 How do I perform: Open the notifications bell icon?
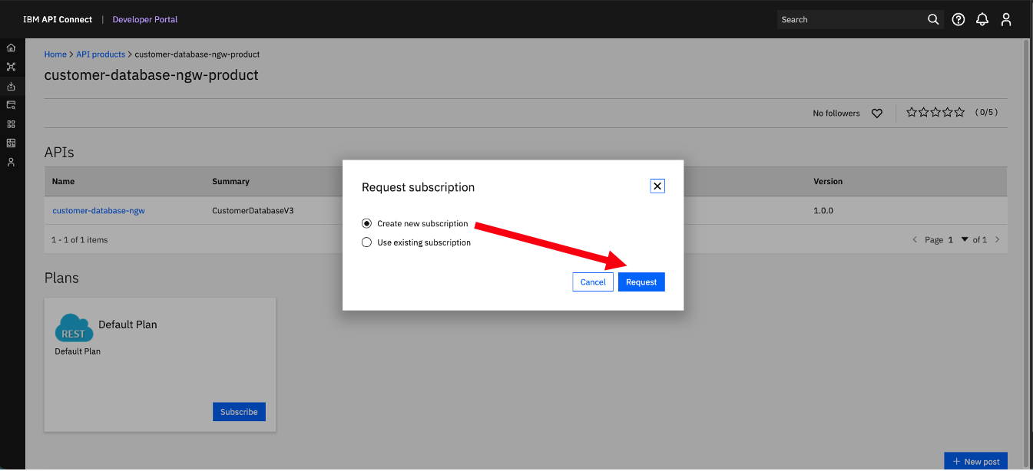coord(982,19)
